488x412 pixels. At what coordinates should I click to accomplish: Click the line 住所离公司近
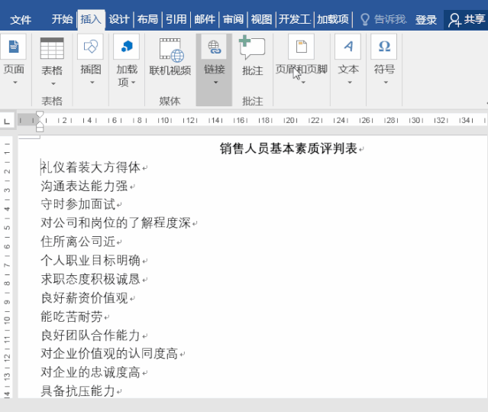tap(78, 242)
